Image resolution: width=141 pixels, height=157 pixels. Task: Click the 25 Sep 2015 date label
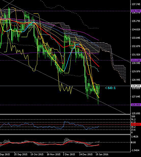coord(21,154)
